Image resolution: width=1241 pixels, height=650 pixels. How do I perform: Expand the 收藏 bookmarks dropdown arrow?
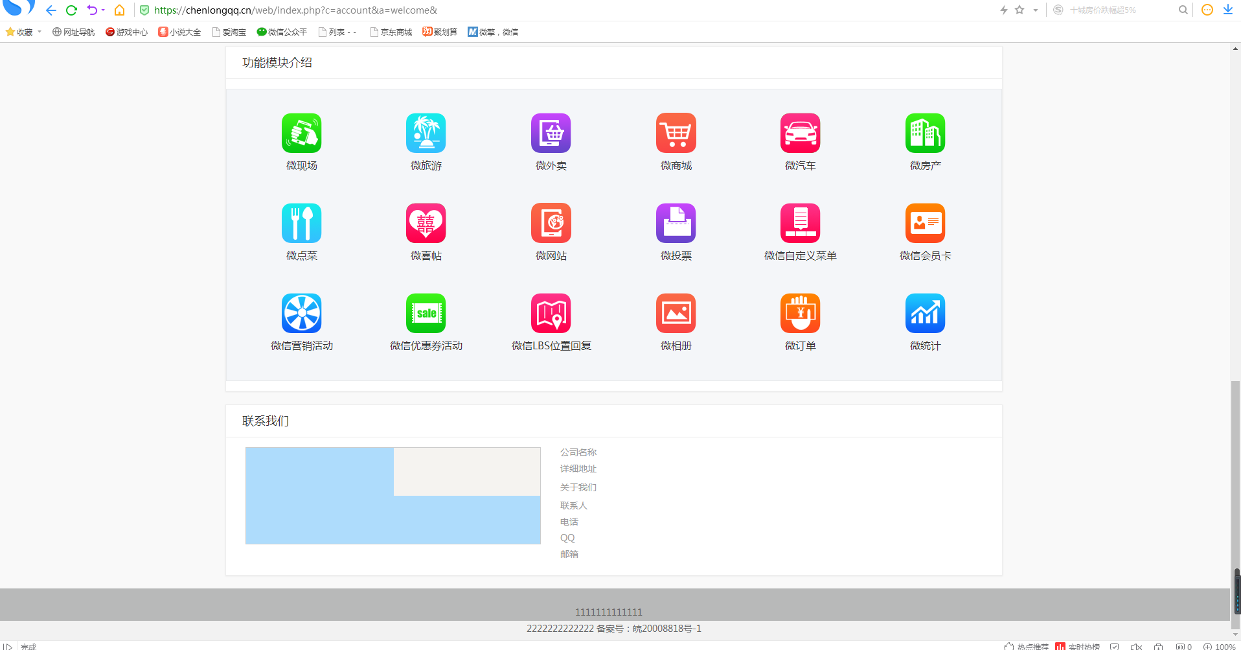coord(40,32)
